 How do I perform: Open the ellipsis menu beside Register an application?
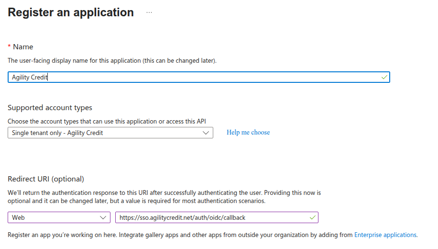(149, 12)
